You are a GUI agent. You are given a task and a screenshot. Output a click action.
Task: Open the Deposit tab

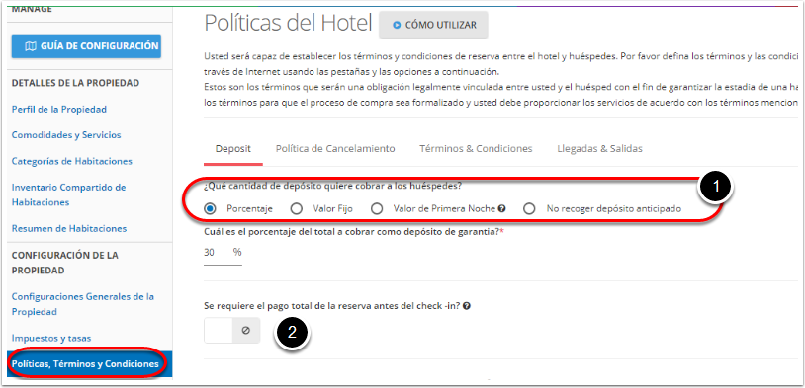click(x=233, y=149)
